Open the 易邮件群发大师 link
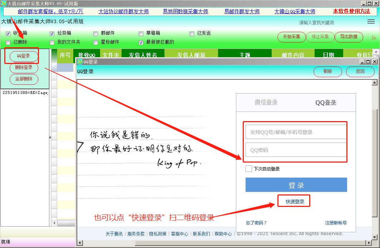Screen dimensions: 380x248 point(242,11)
